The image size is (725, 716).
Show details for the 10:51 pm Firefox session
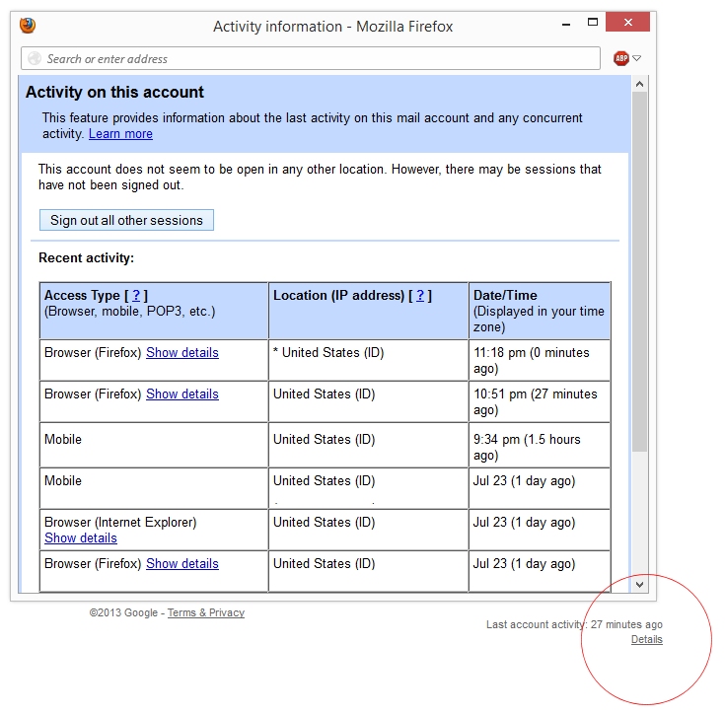(x=182, y=394)
